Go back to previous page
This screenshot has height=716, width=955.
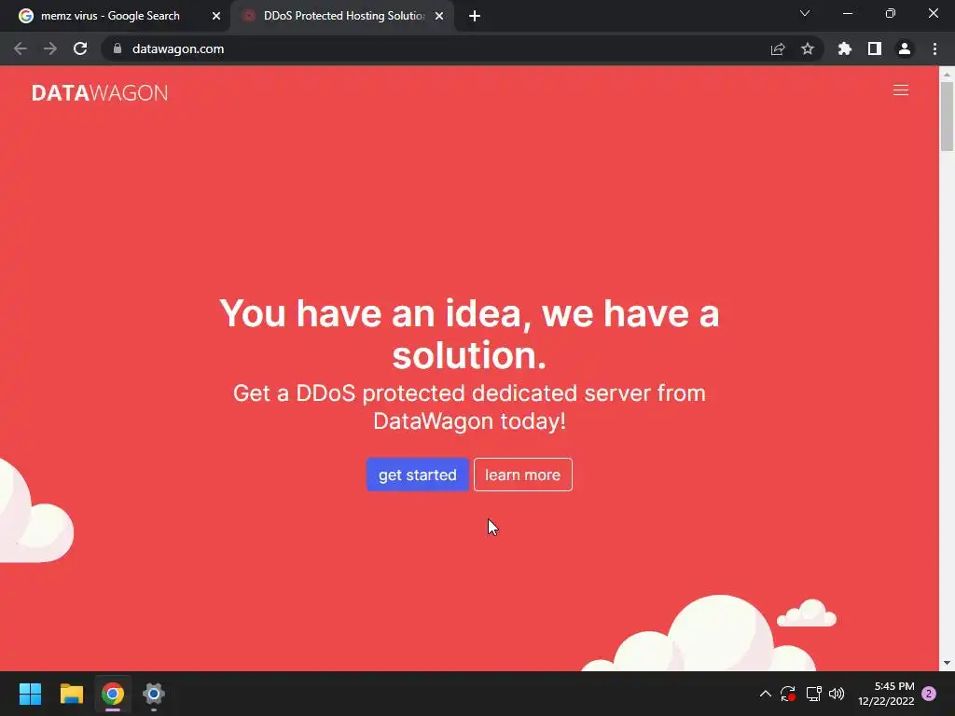click(21, 48)
